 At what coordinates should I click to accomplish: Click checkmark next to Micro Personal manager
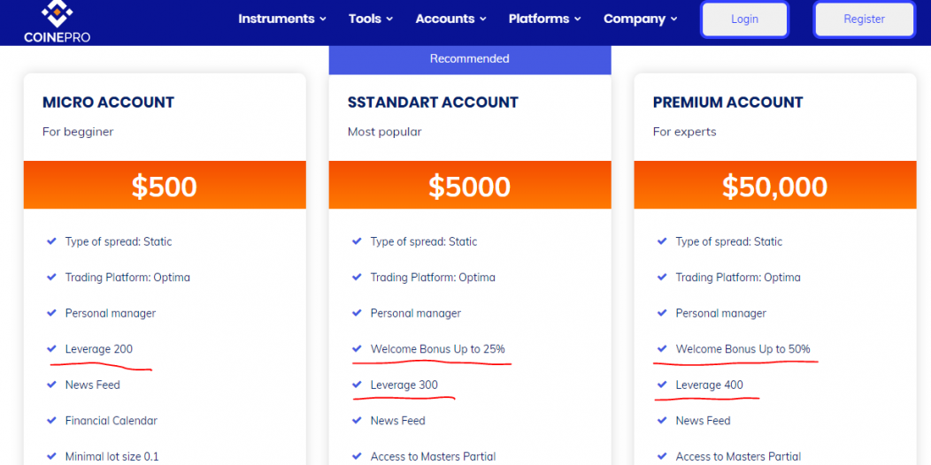pos(51,313)
